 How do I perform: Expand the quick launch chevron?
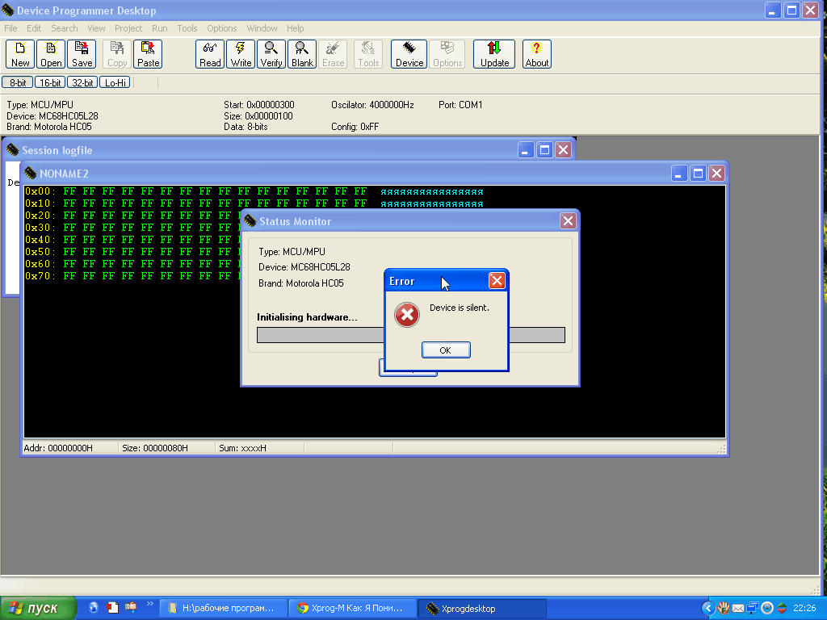pyautogui.click(x=149, y=604)
